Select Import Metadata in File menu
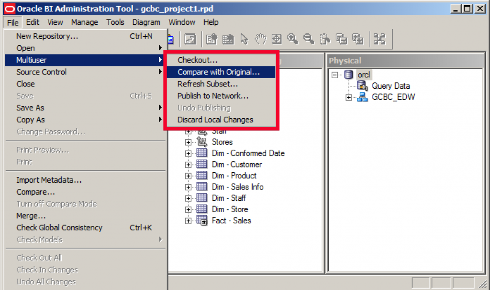The width and height of the screenshot is (490, 290). click(x=85, y=180)
